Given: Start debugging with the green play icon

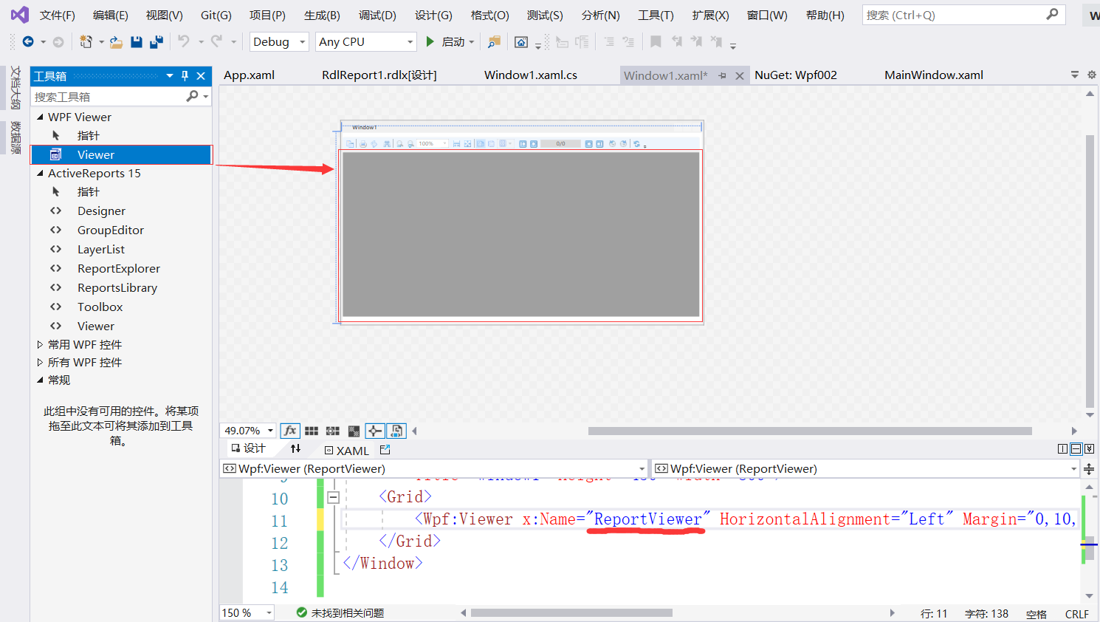Looking at the screenshot, I should pyautogui.click(x=430, y=42).
